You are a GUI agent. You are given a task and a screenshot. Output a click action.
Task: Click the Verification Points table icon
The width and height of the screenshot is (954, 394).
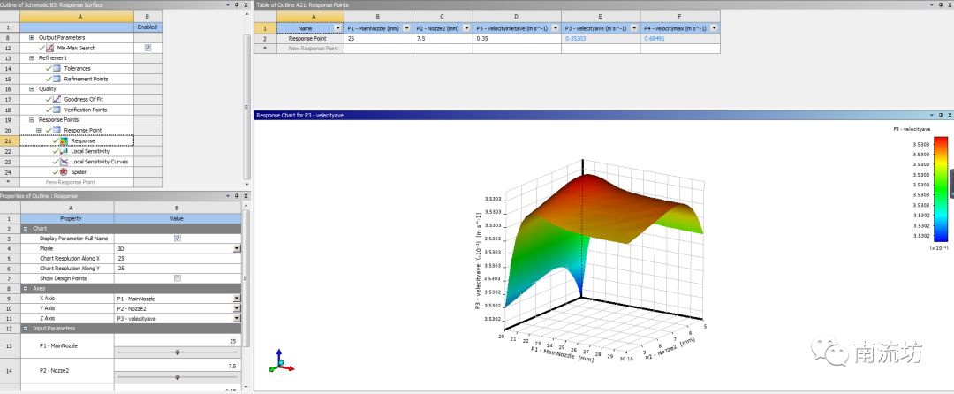point(57,110)
